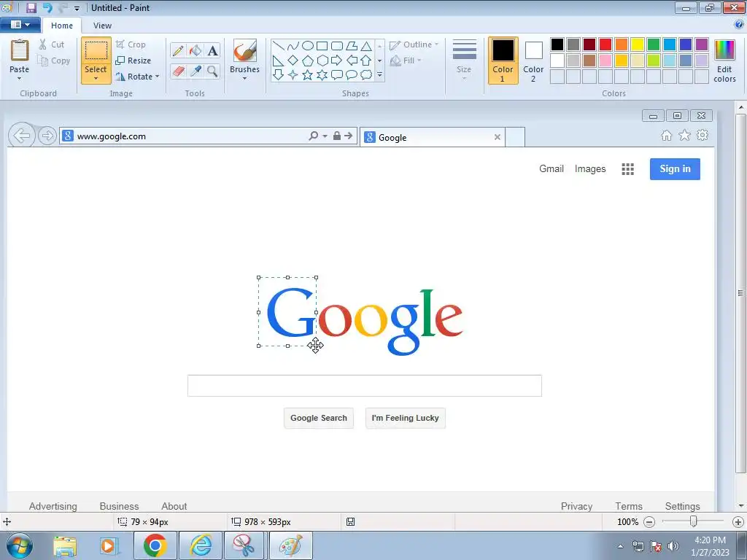Open the Quick Access Toolbar customize arrow
The image size is (747, 560).
[x=77, y=8]
